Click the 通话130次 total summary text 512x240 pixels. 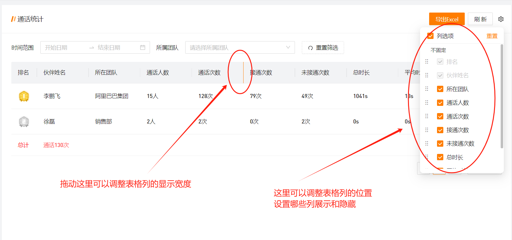pos(56,145)
